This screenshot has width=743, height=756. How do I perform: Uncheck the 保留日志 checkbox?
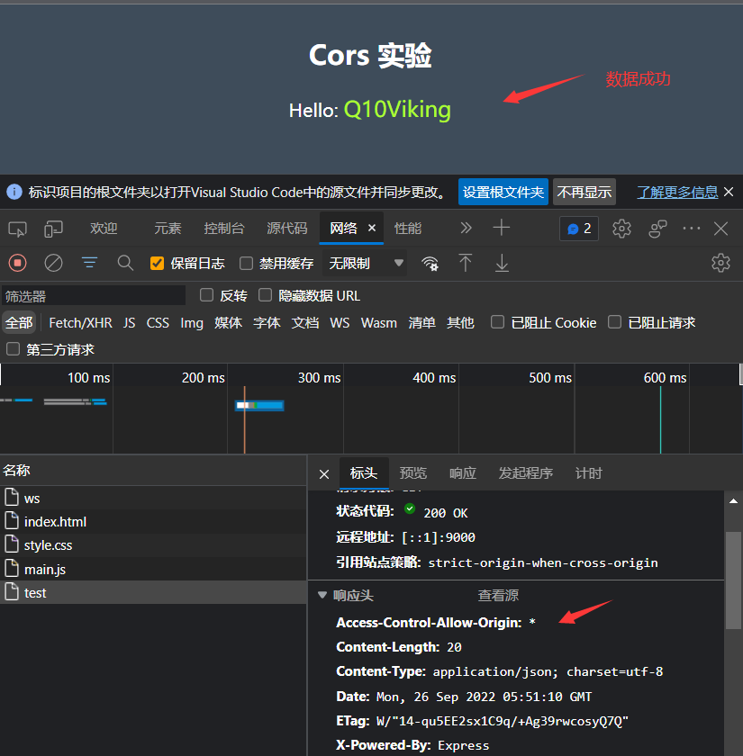158,264
